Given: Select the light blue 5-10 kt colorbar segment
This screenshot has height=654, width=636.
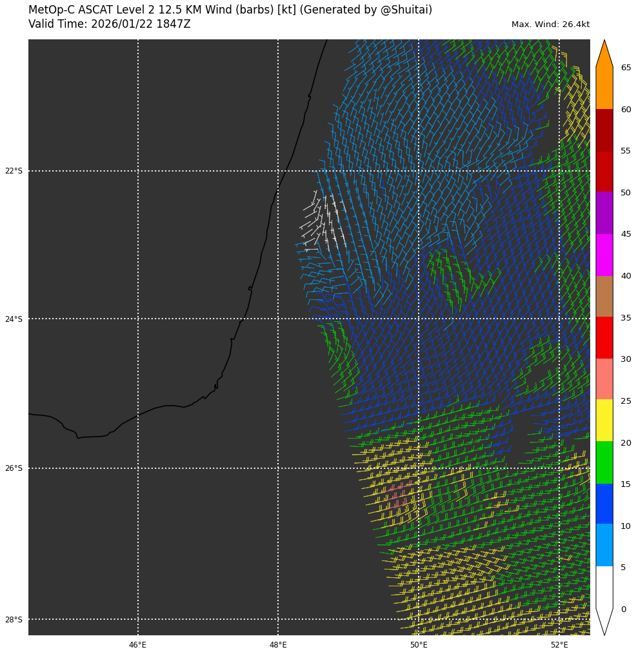Looking at the screenshot, I should pos(604,546).
